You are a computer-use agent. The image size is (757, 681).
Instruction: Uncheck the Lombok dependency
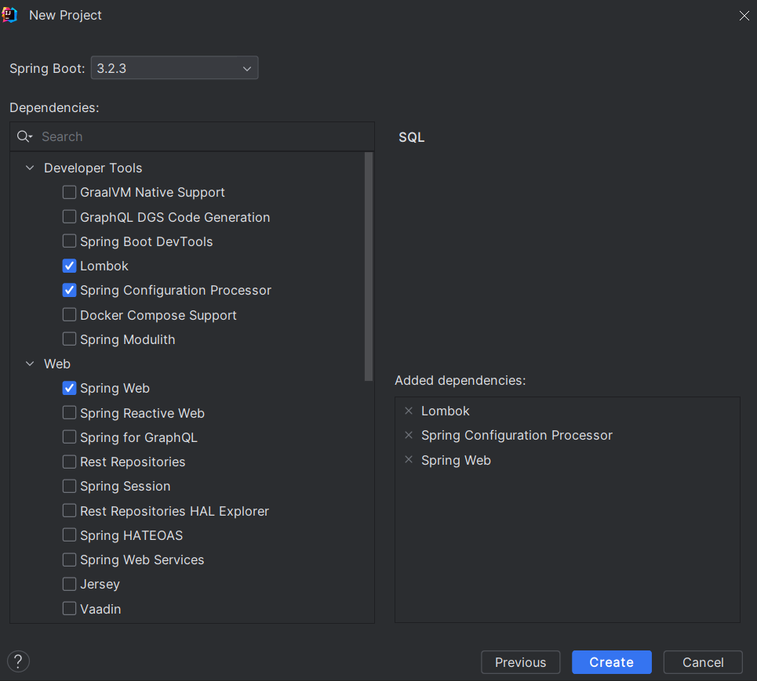tap(70, 266)
